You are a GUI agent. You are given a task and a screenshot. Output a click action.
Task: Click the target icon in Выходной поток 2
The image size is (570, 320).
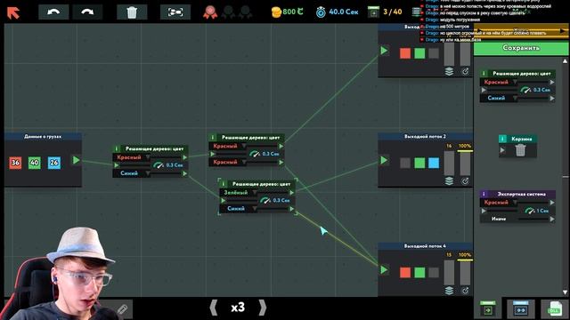[465, 180]
